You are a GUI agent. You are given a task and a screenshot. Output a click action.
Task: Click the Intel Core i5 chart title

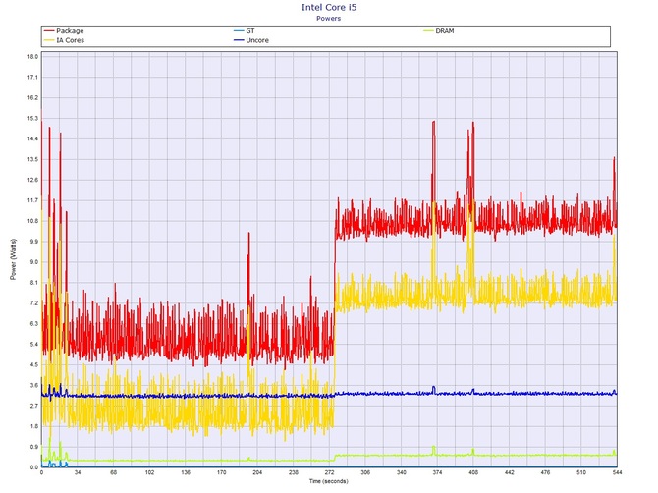329,7
